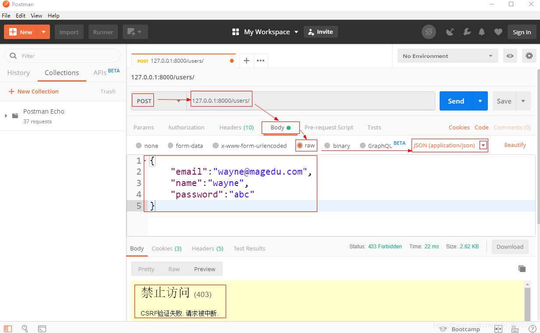Open the Test Results tab
This screenshot has width=540, height=333.
click(x=249, y=248)
